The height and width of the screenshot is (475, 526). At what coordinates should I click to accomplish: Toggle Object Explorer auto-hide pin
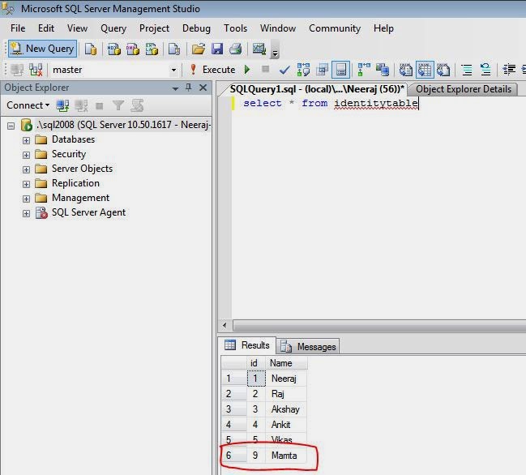coord(189,88)
